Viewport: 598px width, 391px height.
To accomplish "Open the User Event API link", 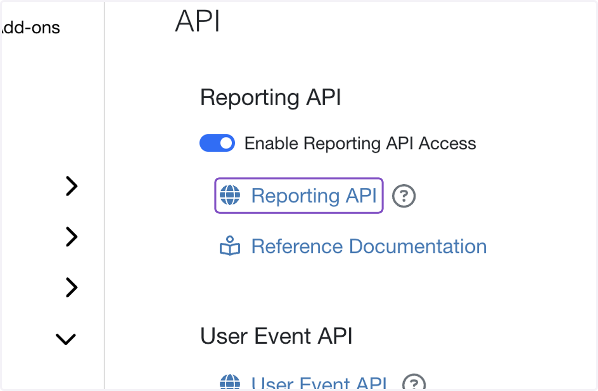I will [x=319, y=383].
